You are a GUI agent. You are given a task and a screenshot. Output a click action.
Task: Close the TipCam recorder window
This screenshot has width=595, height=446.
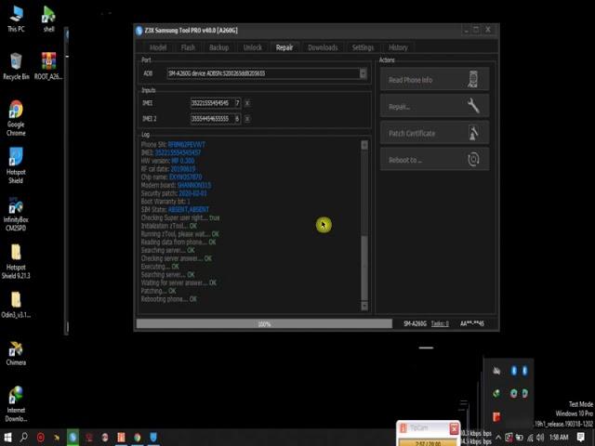tap(454, 428)
